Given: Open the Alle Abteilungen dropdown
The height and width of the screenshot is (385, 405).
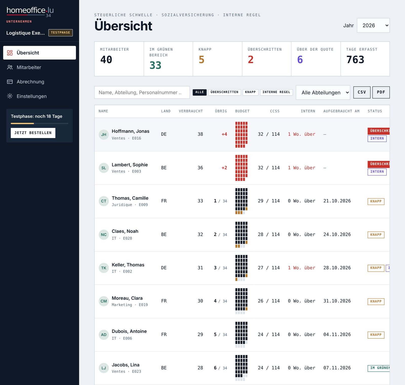Looking at the screenshot, I should click(x=323, y=92).
